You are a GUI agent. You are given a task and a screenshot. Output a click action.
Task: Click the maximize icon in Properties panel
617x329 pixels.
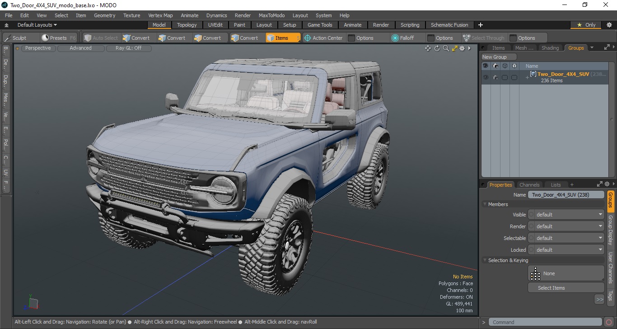[x=600, y=184]
